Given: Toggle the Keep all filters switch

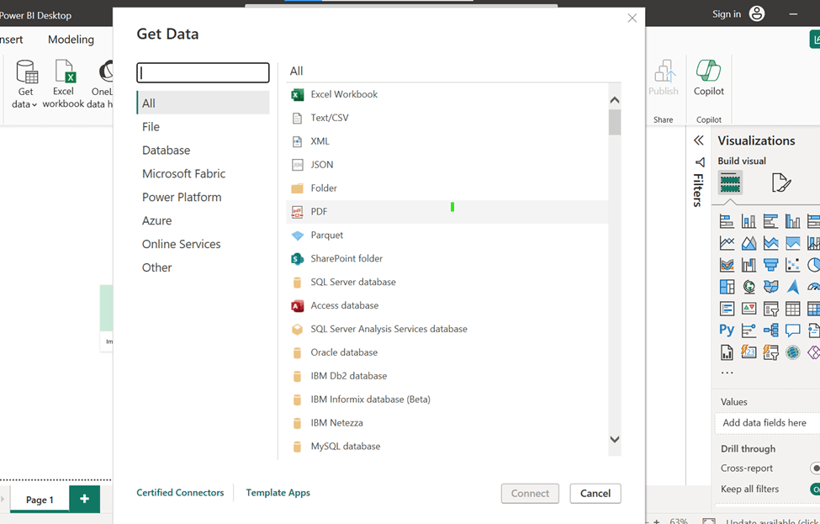Looking at the screenshot, I should [x=813, y=489].
